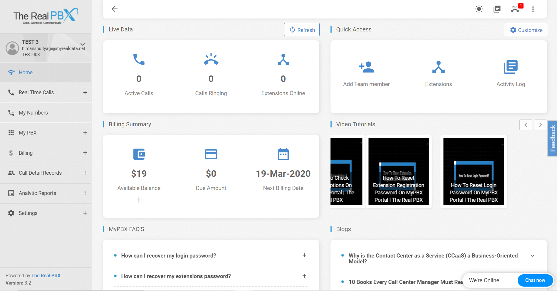This screenshot has width=557, height=291.
Task: Click the back arrow in the header
Action: tap(114, 9)
